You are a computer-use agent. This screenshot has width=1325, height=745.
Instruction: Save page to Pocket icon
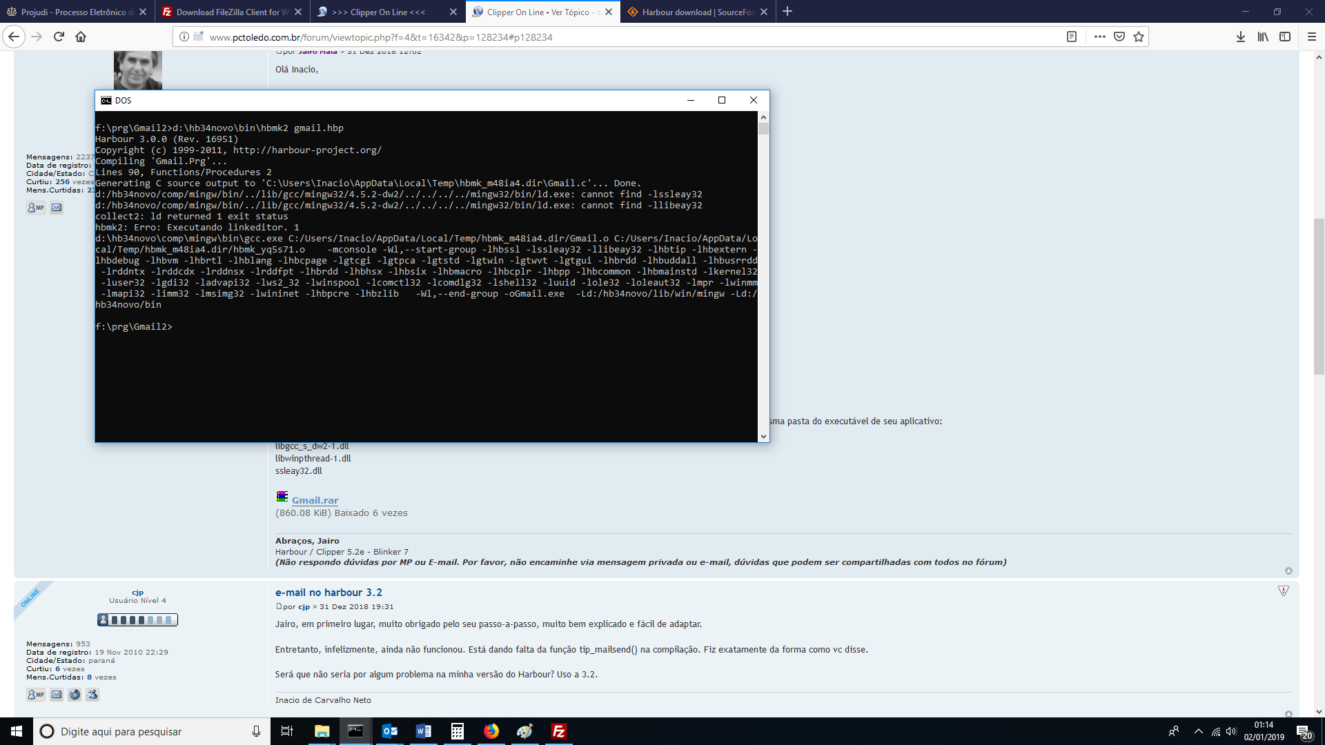(1119, 37)
